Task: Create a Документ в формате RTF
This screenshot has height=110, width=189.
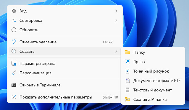Action: click(x=153, y=81)
